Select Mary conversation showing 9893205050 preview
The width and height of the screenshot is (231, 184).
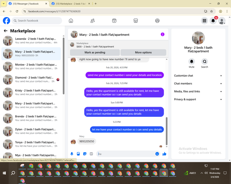click(x=31, y=54)
